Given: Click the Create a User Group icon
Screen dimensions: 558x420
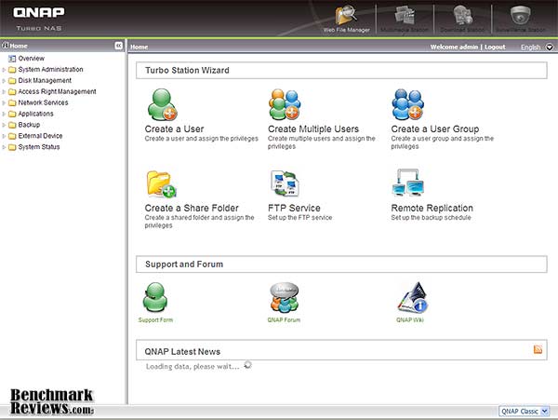Looking at the screenshot, I should coord(408,104).
